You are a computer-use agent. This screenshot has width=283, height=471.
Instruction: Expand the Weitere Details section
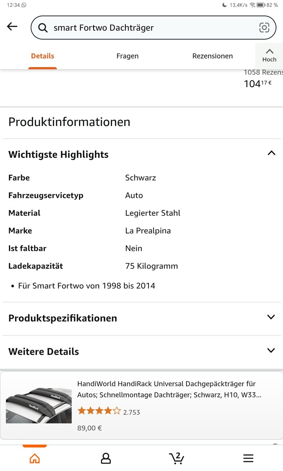click(271, 351)
